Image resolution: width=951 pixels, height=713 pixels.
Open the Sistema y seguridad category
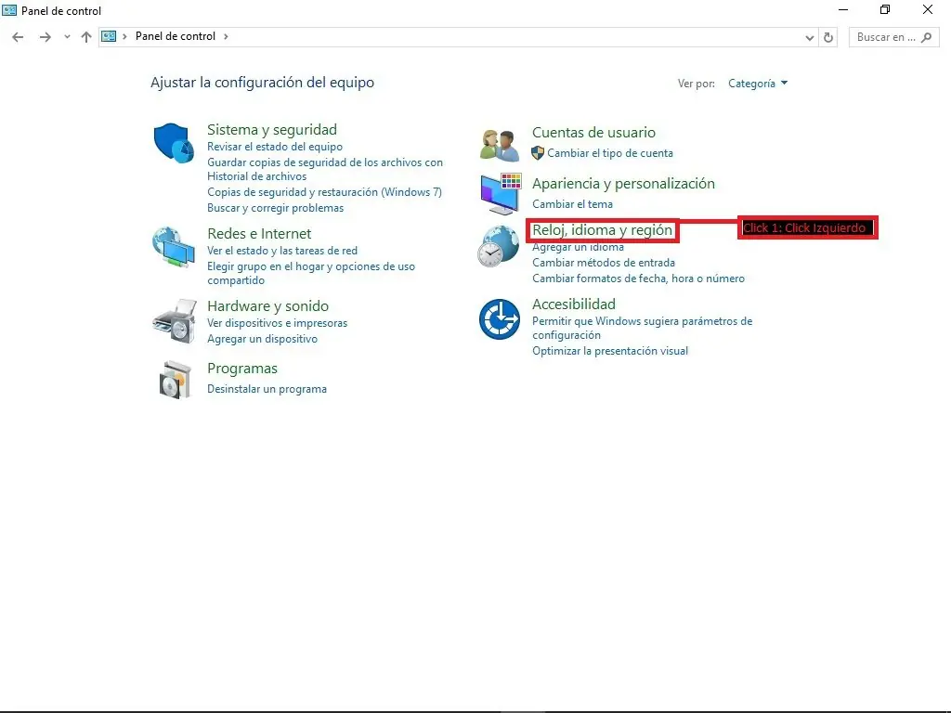click(272, 130)
